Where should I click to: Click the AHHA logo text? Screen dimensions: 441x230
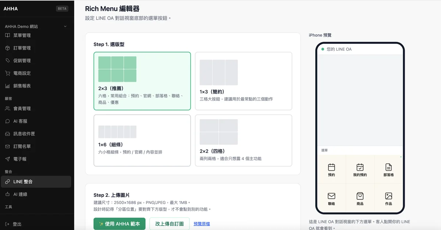(11, 9)
